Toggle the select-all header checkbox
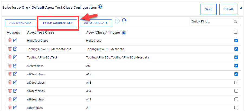Viewport: 245px width, 111px height. click(236, 32)
